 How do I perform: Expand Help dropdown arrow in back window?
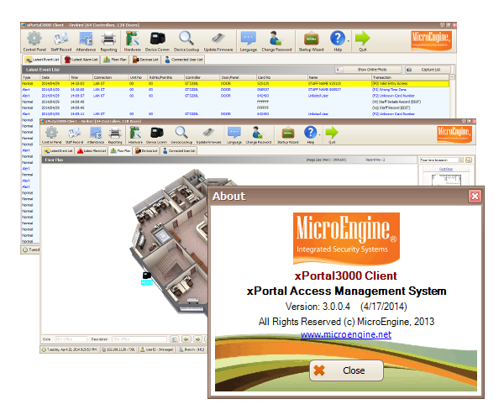point(349,41)
